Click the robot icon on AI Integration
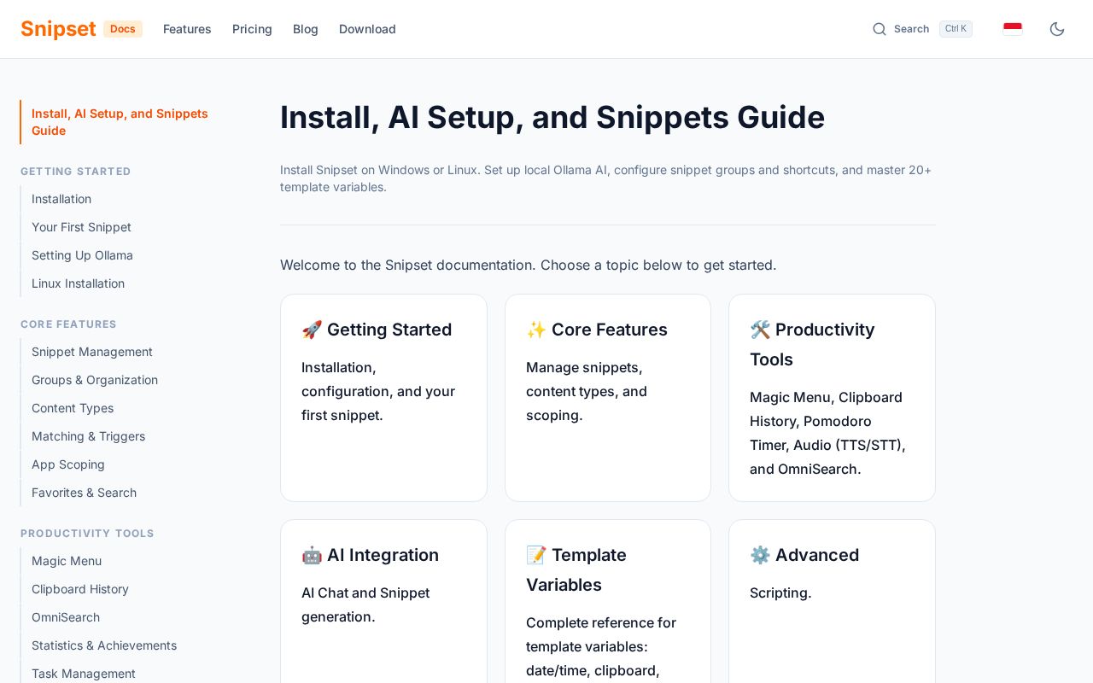1093x683 pixels. point(312,555)
